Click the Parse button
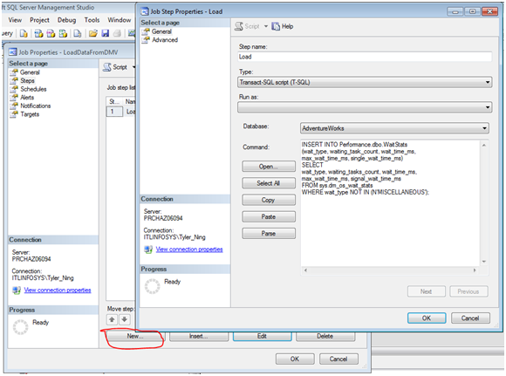 click(x=269, y=233)
